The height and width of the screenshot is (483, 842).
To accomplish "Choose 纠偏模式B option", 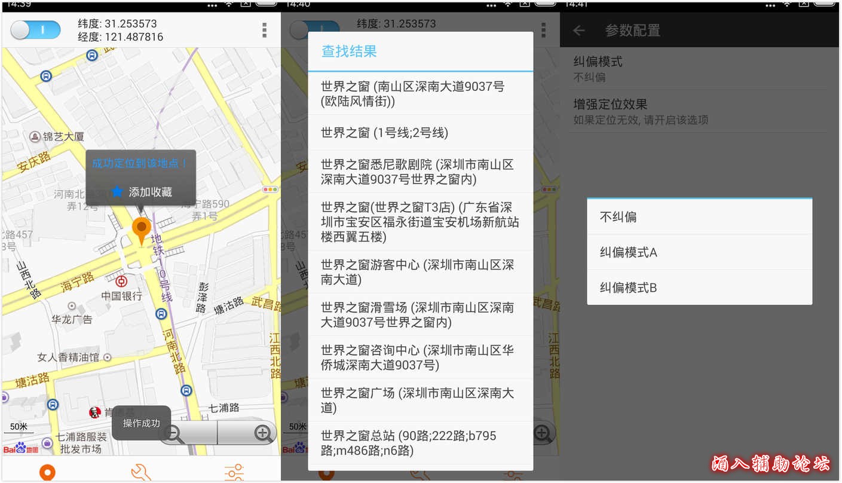I will (699, 288).
